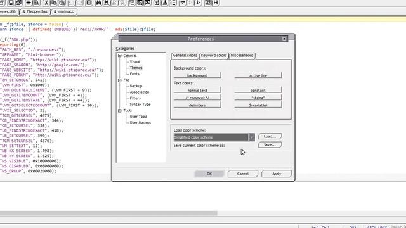
Task: Collapse the General category node
Action: point(120,56)
